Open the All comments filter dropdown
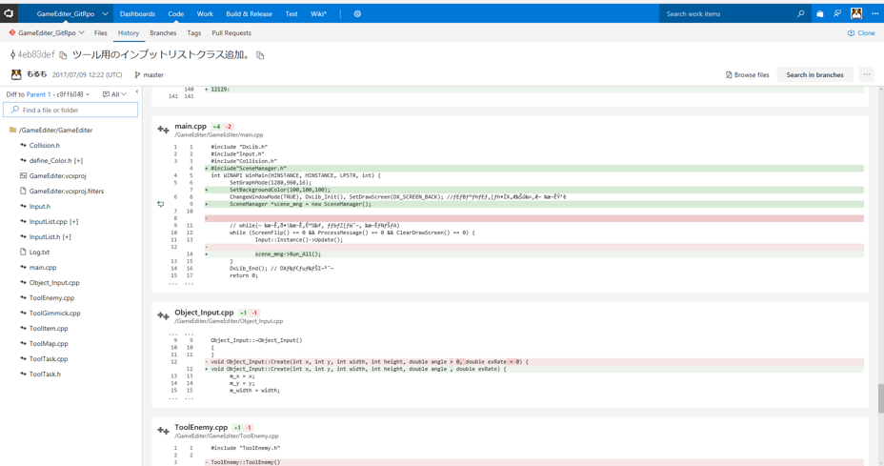The image size is (884, 466). click(x=113, y=94)
